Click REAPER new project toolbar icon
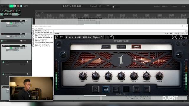The width and height of the screenshot is (189, 106). (x=1, y=11)
